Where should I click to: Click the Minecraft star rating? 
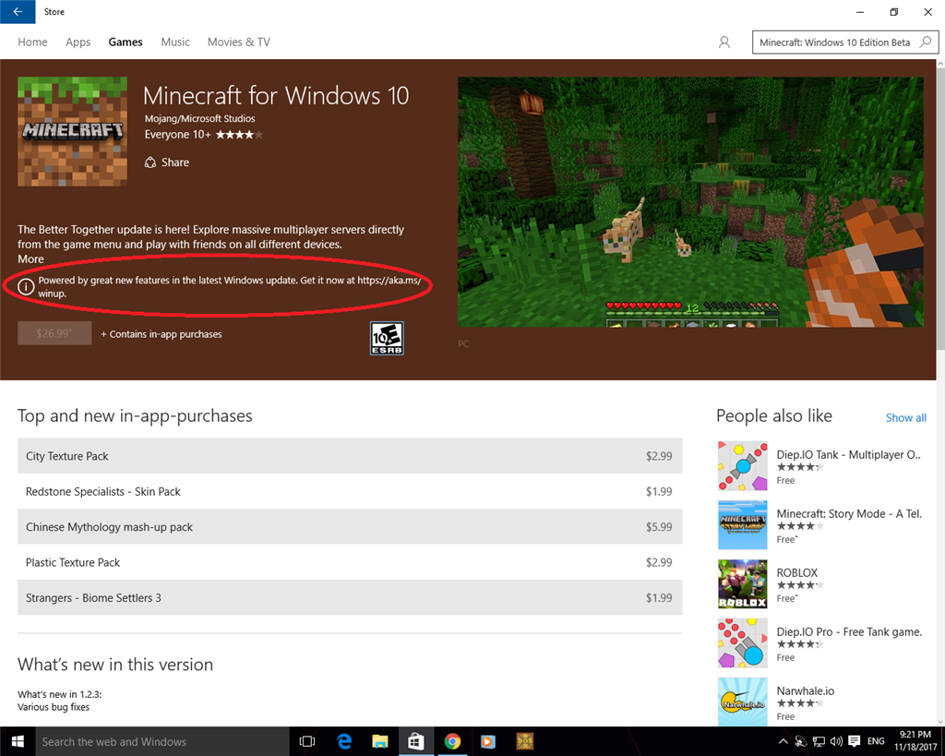tap(239, 135)
